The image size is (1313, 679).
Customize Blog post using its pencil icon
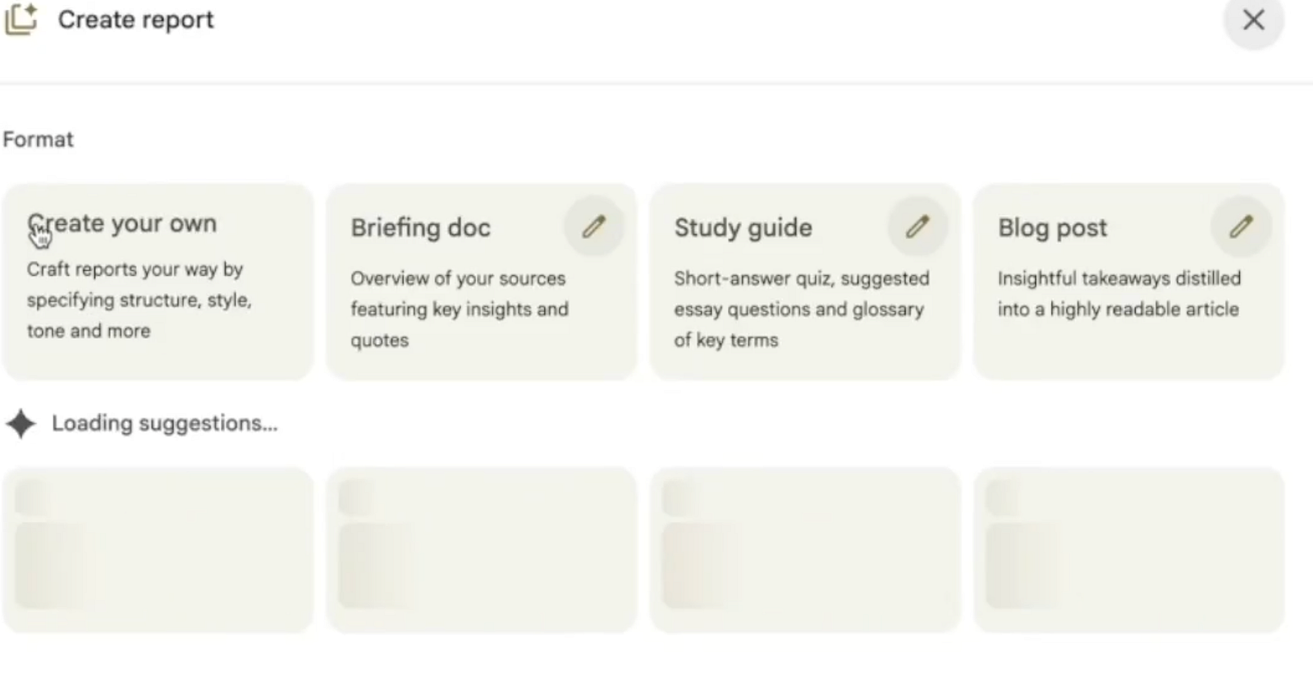coord(1241,227)
